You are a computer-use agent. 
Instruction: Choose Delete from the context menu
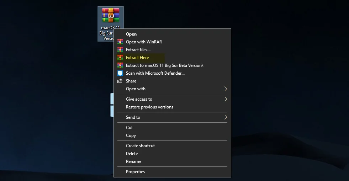pos(172,153)
